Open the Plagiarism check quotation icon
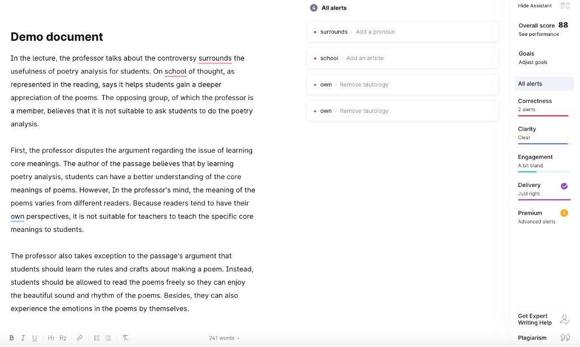 [565, 338]
